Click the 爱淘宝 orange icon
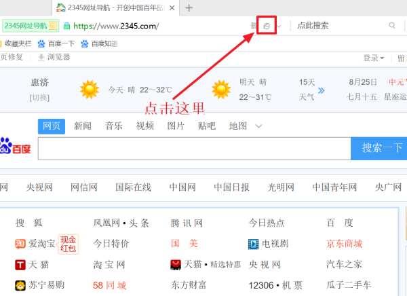Image resolution: width=407 pixels, height=296 pixels. tap(20, 244)
